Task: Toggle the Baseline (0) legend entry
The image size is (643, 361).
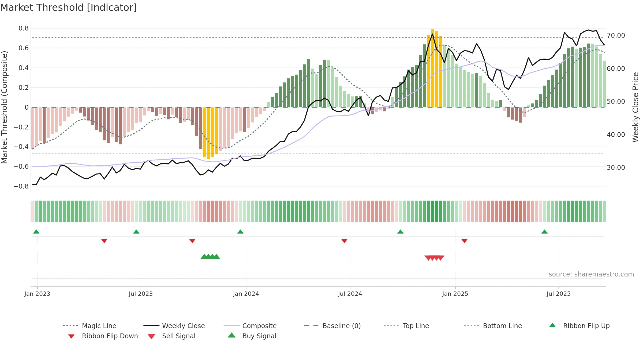Action: point(332,326)
